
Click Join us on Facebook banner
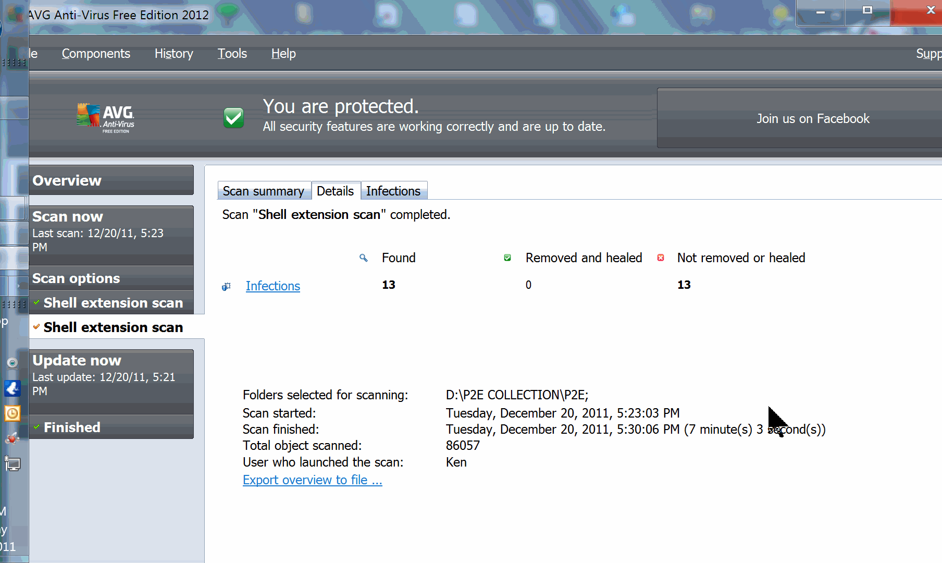coord(812,119)
